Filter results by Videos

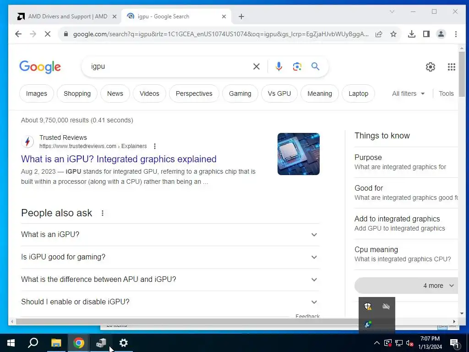(149, 93)
